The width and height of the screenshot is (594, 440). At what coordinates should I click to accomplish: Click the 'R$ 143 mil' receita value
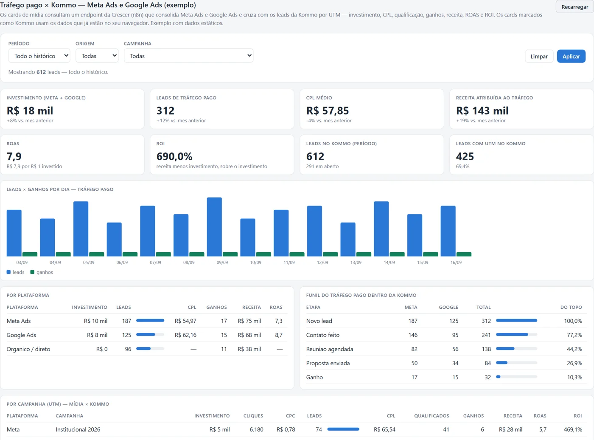(x=482, y=111)
